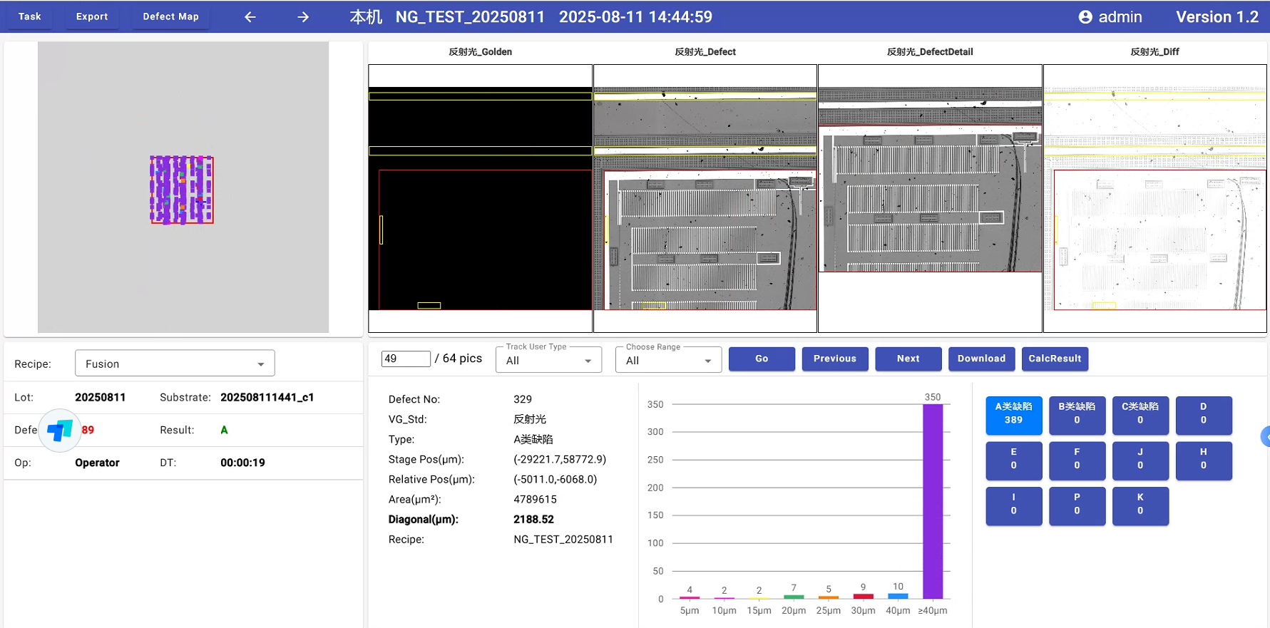Select the B类缺陷 defect filter tile
1270x628 pixels.
[1077, 414]
